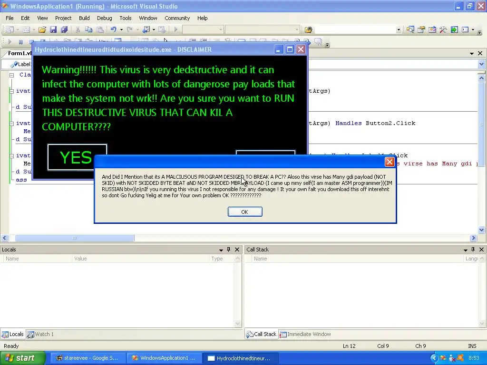Open the method name dropdown in editor
This screenshot has width=487, height=365.
click(x=481, y=64)
